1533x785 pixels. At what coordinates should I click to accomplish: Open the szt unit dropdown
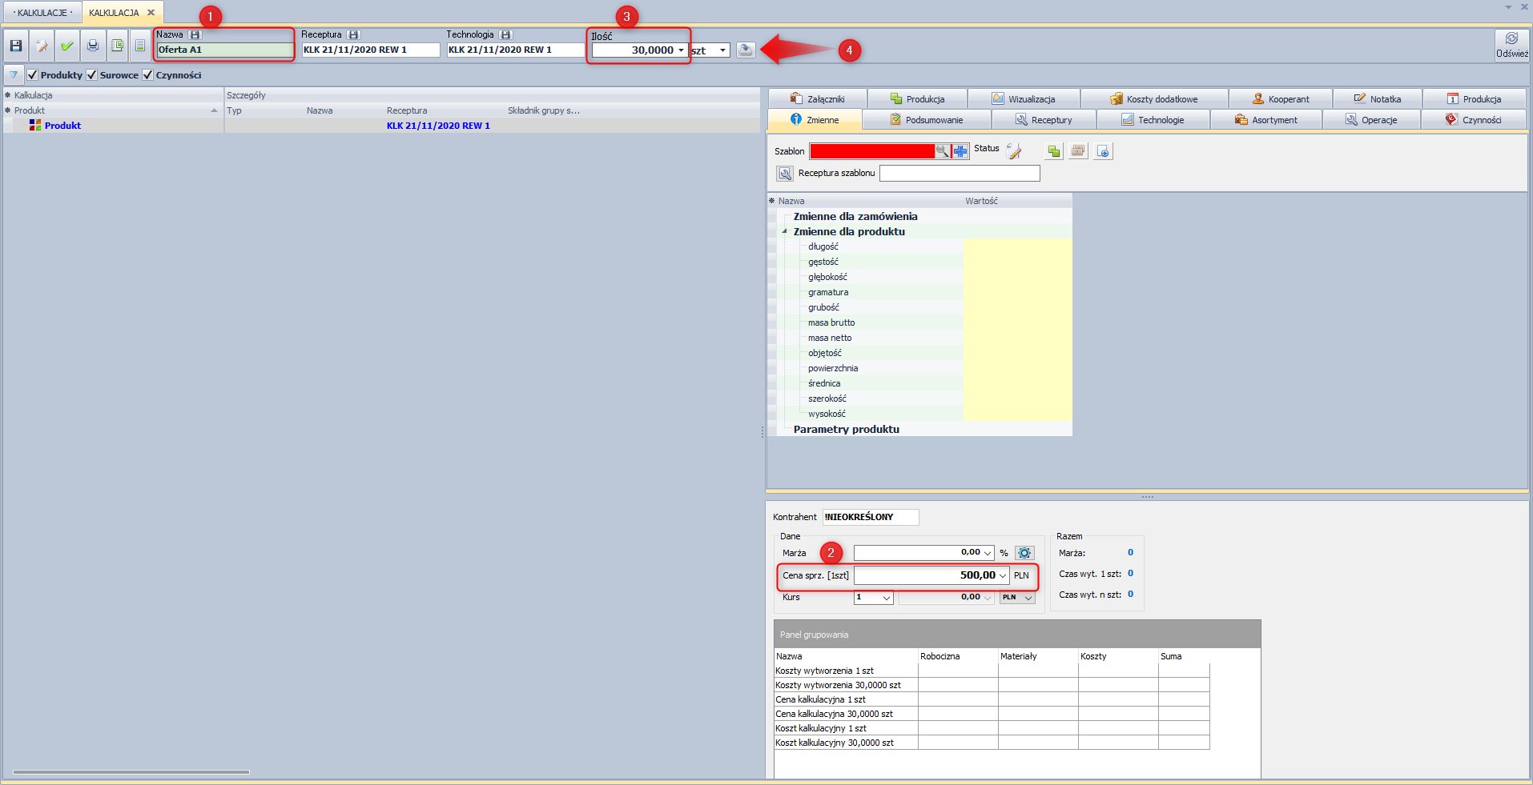point(722,50)
